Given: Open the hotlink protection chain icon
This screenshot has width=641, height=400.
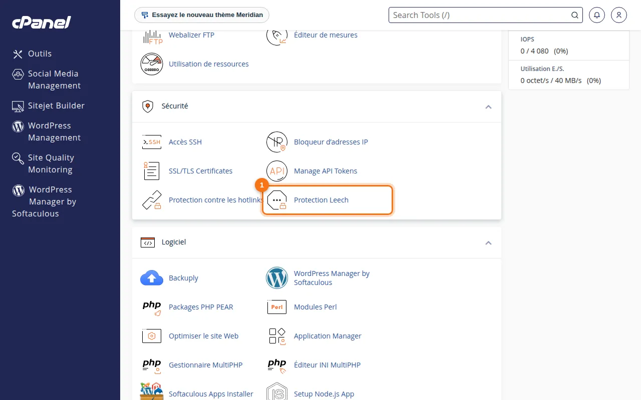Looking at the screenshot, I should [152, 200].
